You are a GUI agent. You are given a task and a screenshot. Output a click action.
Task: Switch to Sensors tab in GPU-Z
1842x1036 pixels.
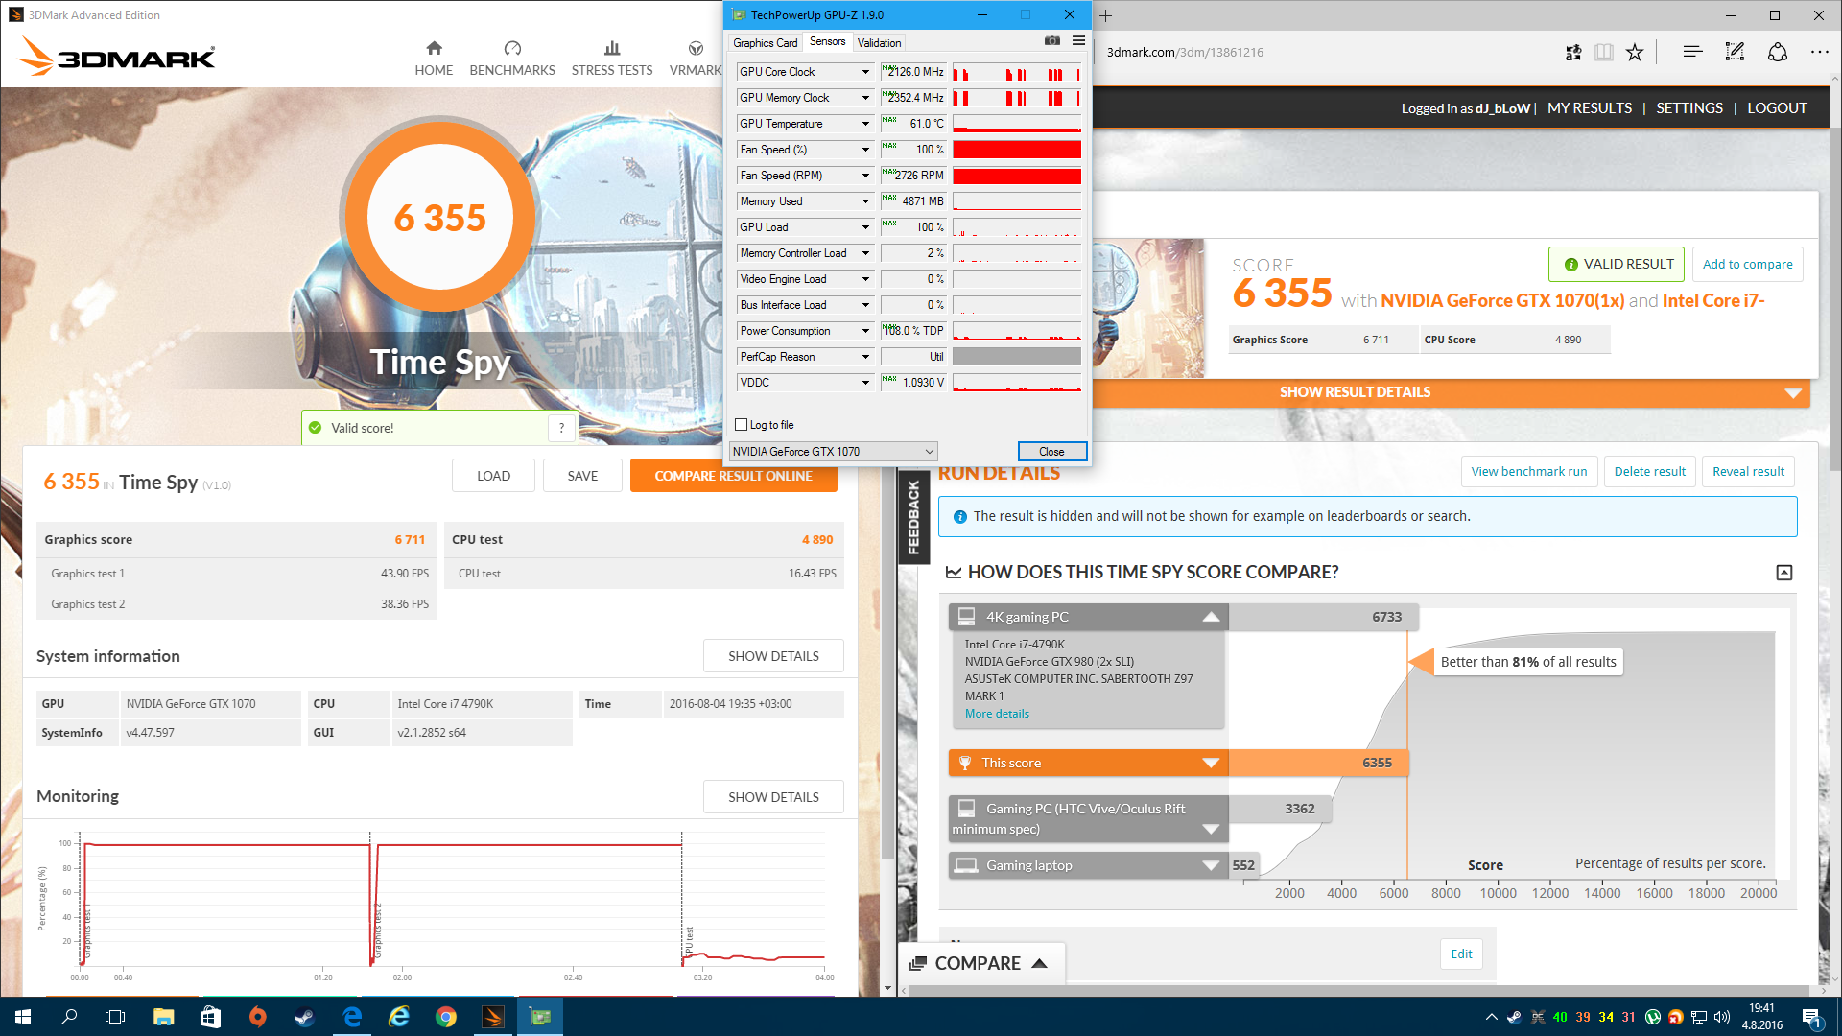827,42
